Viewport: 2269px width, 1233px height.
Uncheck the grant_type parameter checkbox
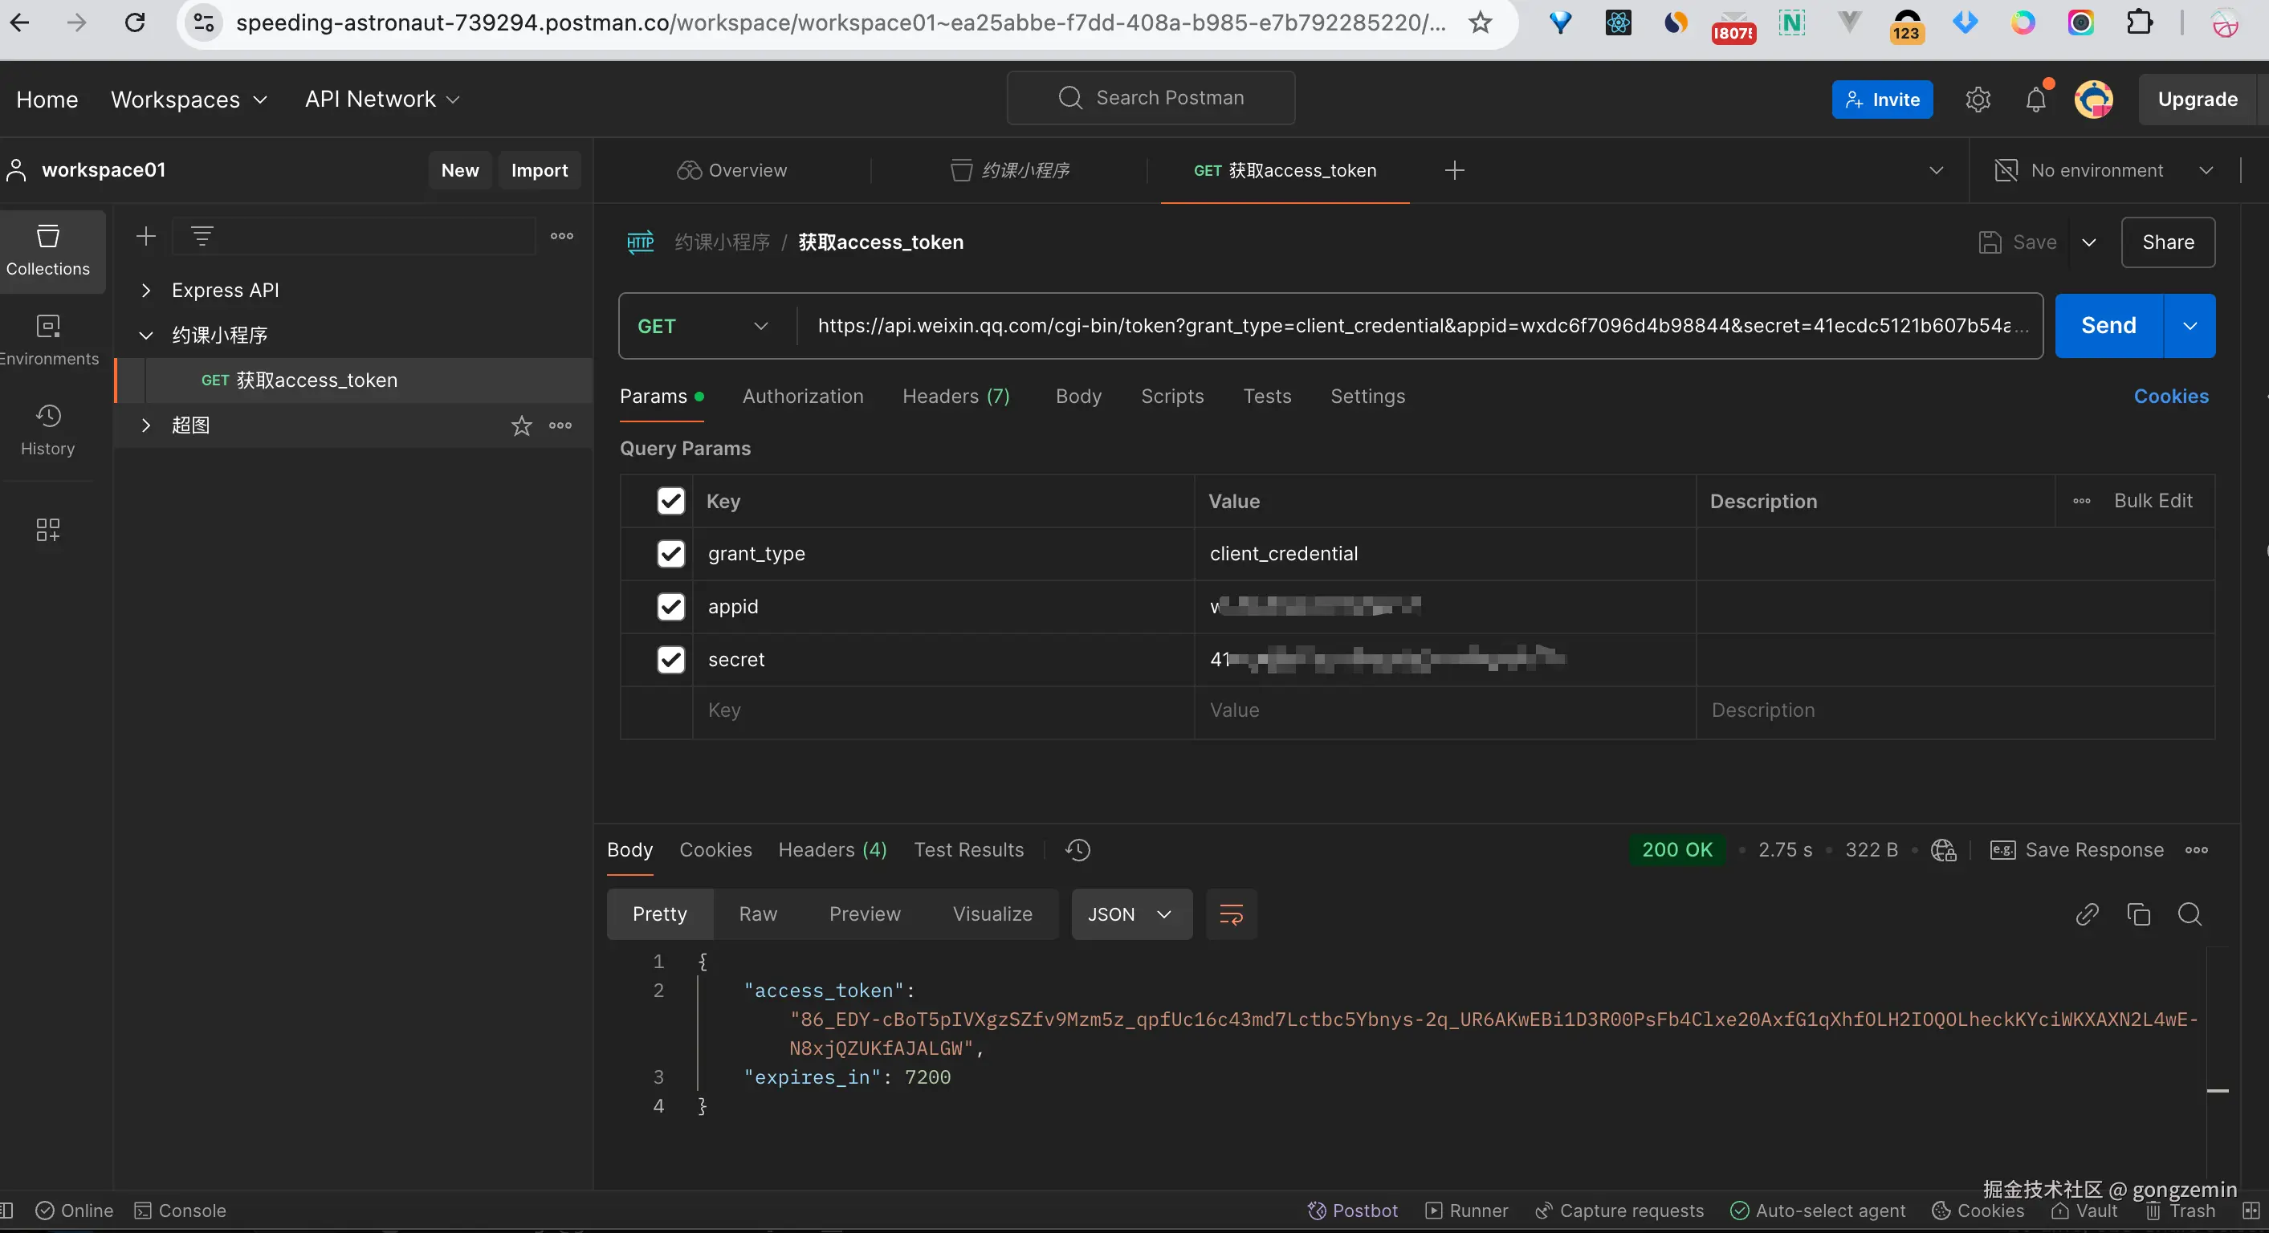pos(671,554)
